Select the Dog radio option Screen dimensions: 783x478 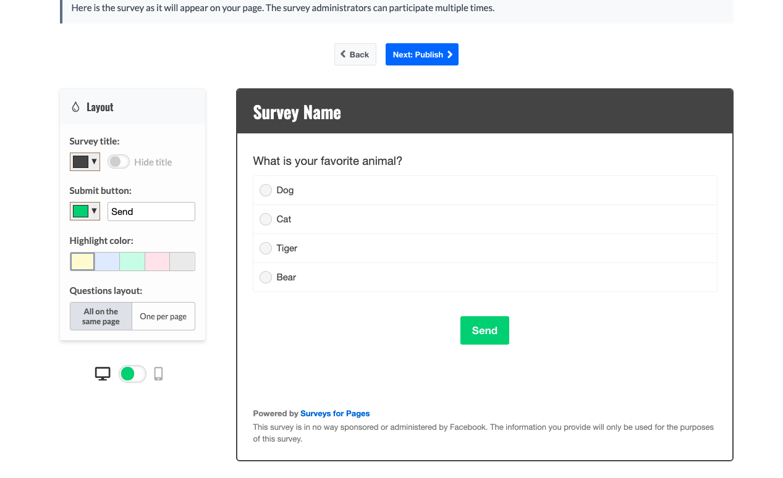tap(266, 190)
